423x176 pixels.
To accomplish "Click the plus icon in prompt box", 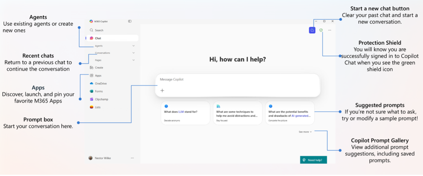I will [x=162, y=91].
